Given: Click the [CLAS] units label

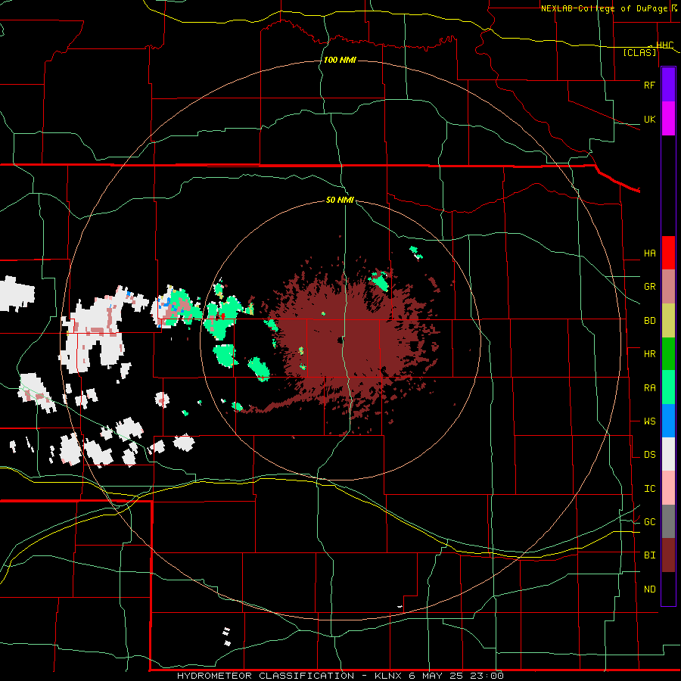Looking at the screenshot, I should pos(639,53).
